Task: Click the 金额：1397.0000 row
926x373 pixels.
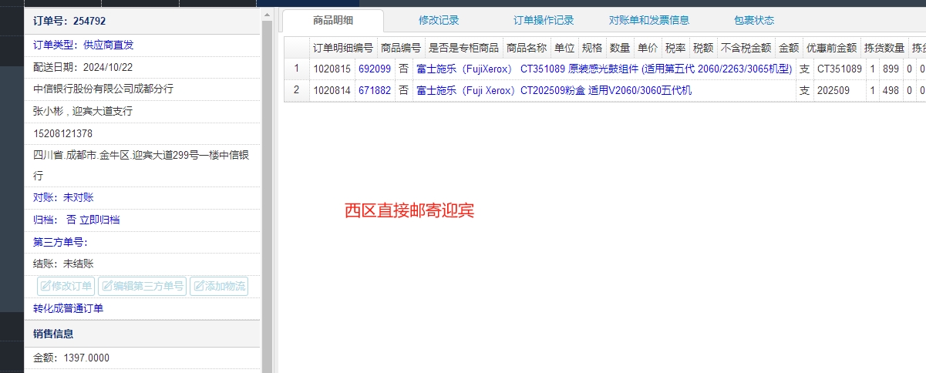Action: pos(143,358)
